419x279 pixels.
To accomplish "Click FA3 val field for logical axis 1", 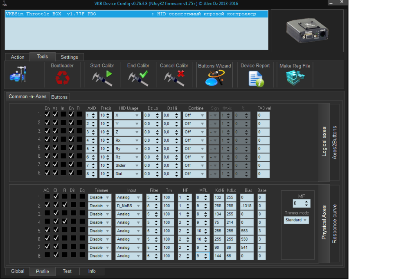I will (x=264, y=116).
